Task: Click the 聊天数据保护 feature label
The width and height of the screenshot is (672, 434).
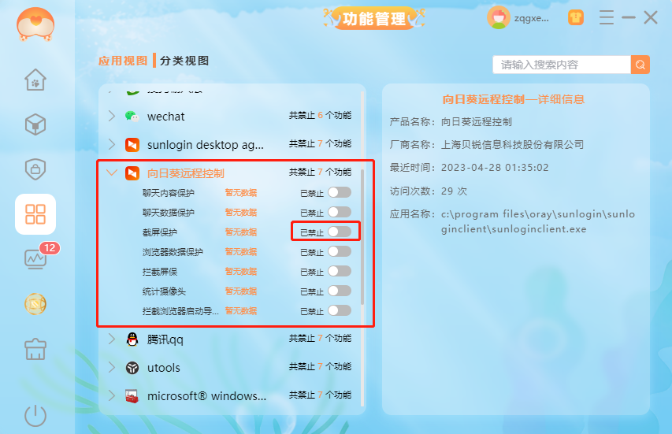Action: [169, 213]
